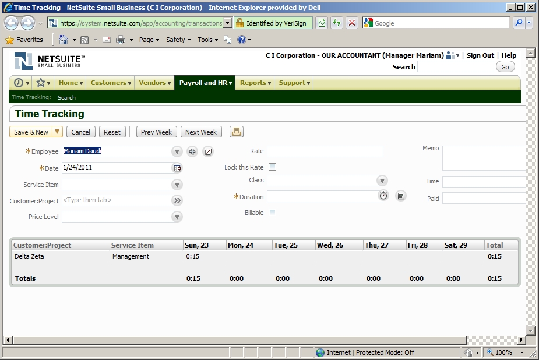This screenshot has height=360, width=539.
Task: Go to Next Week
Action: pos(201,132)
